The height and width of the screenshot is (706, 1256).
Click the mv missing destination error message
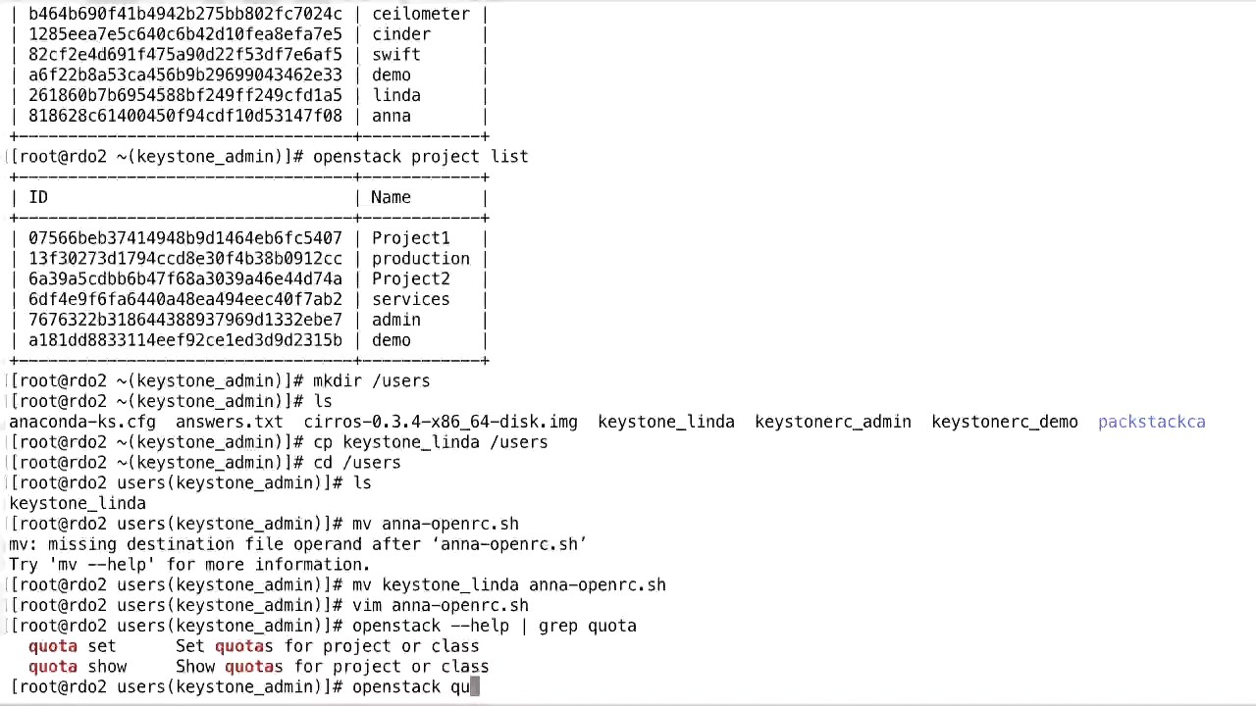click(297, 544)
